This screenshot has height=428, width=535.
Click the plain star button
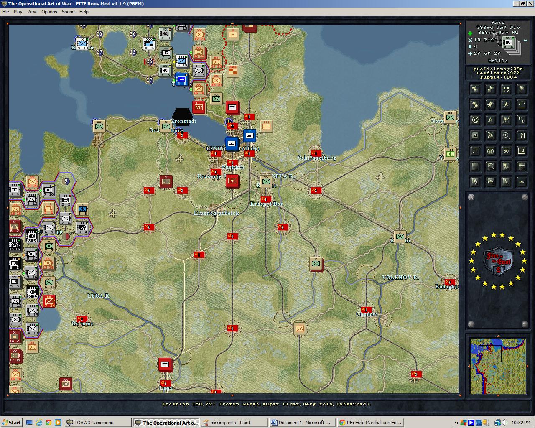[506, 104]
